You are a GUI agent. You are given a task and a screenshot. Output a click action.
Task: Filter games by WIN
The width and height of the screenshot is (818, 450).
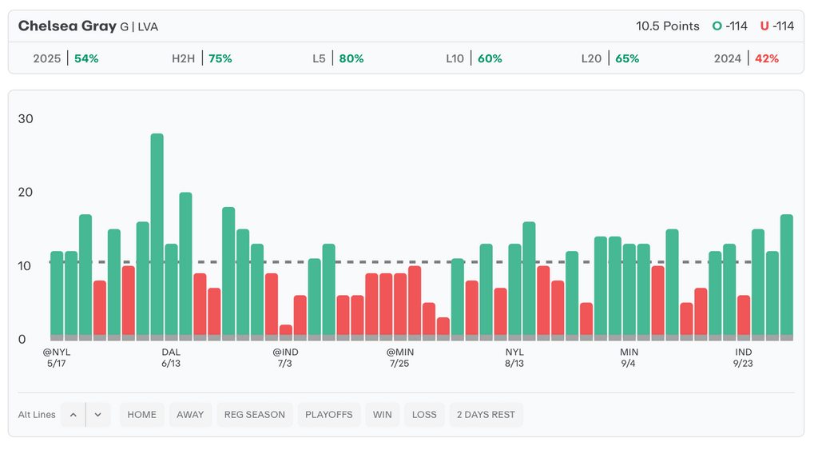pos(383,415)
